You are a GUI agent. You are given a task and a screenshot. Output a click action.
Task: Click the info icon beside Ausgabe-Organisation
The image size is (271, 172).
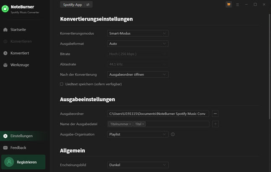point(173,134)
